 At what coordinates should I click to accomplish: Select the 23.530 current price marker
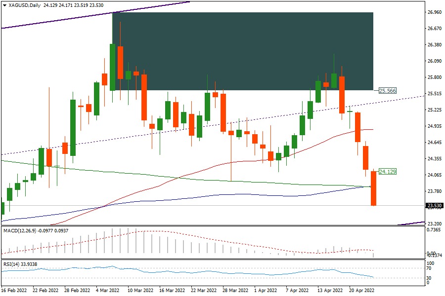coord(435,206)
